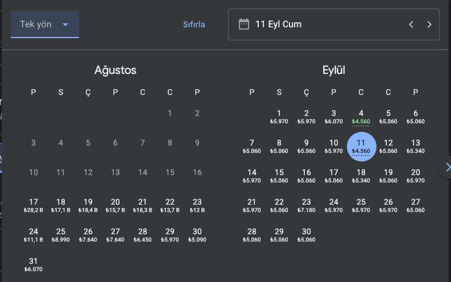Select August 23 priced ₺12 B
451x282 pixels.
(197, 206)
